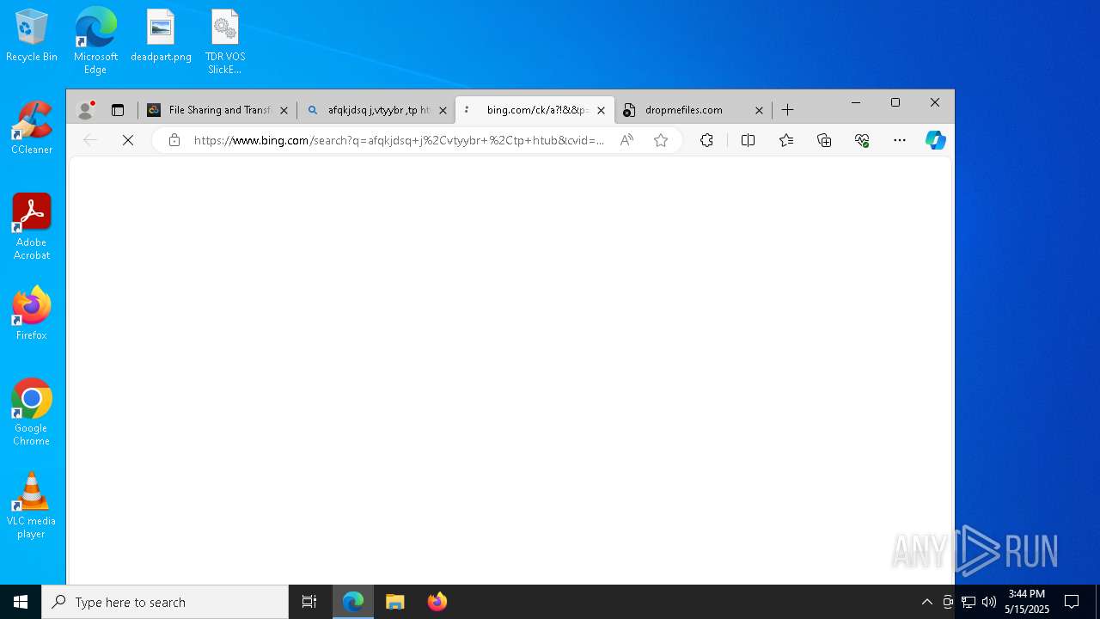The height and width of the screenshot is (619, 1100).
Task: Open the Copilot sidebar icon
Action: coord(935,140)
